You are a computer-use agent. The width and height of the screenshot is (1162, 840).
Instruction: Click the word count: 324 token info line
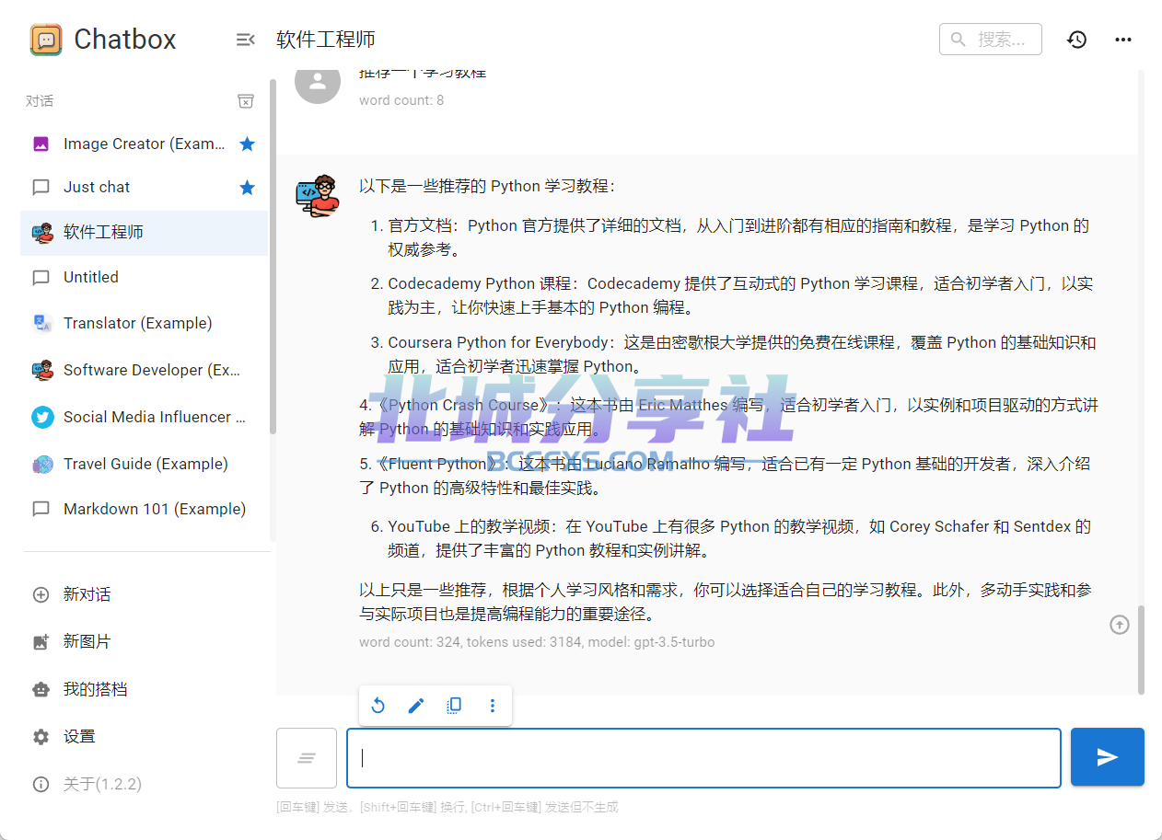coord(537,642)
